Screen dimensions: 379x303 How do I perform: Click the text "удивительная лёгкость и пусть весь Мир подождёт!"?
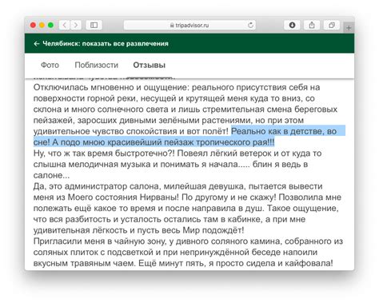[138, 230]
